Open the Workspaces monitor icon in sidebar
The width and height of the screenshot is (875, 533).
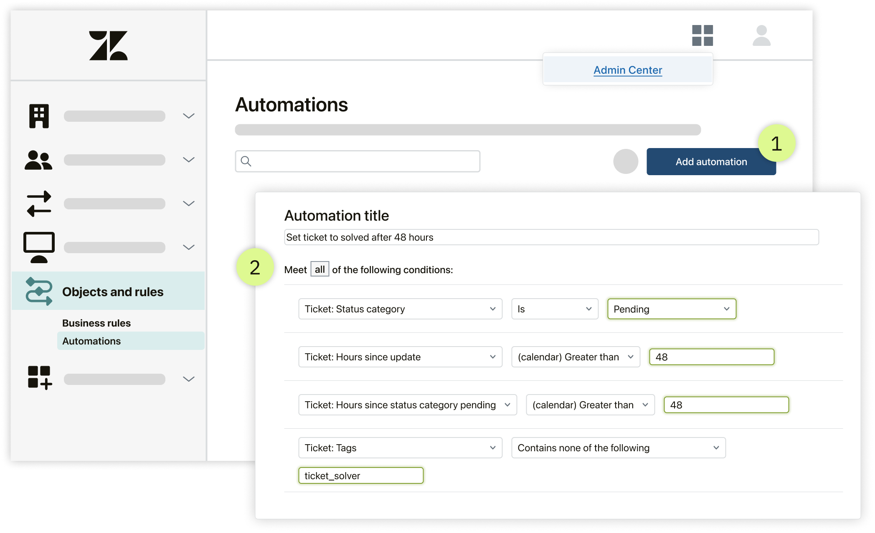click(x=39, y=247)
